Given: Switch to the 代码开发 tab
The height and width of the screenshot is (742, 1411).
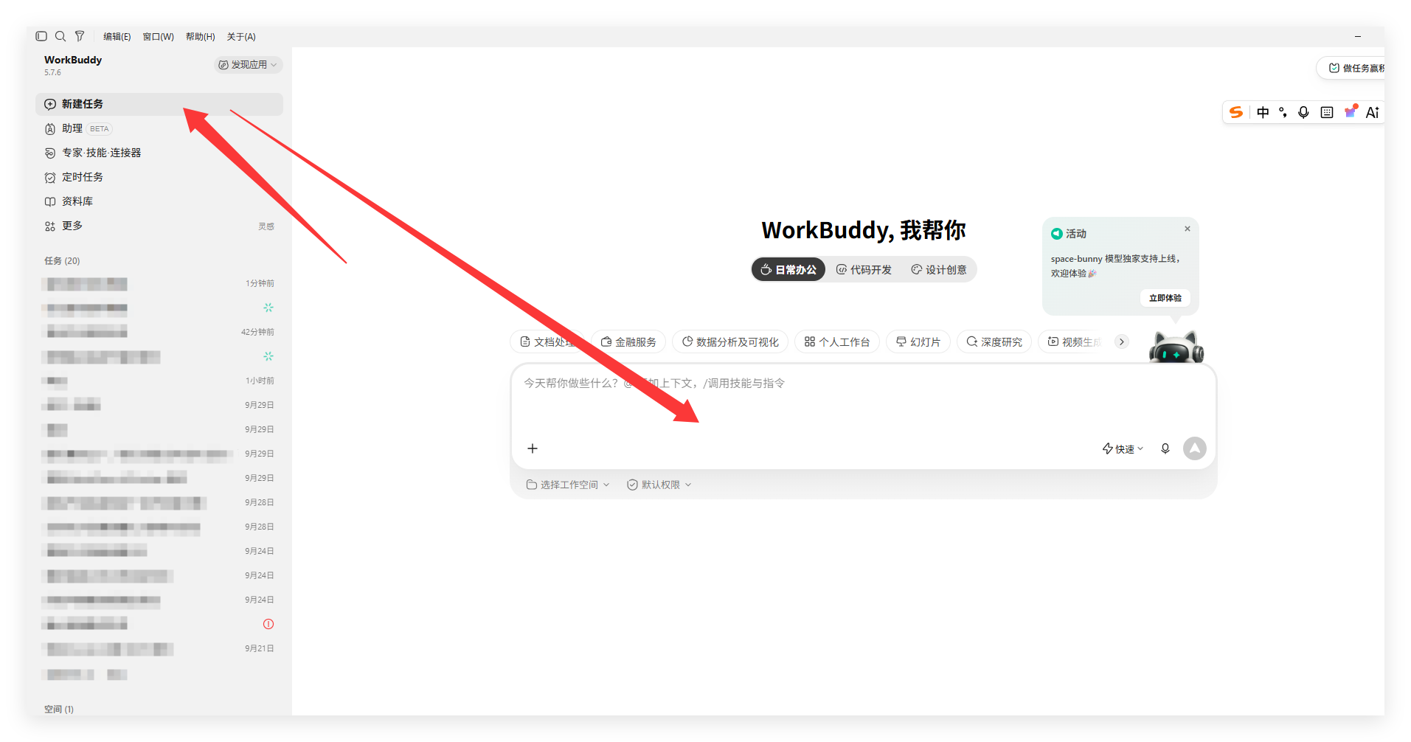Looking at the screenshot, I should (x=864, y=270).
